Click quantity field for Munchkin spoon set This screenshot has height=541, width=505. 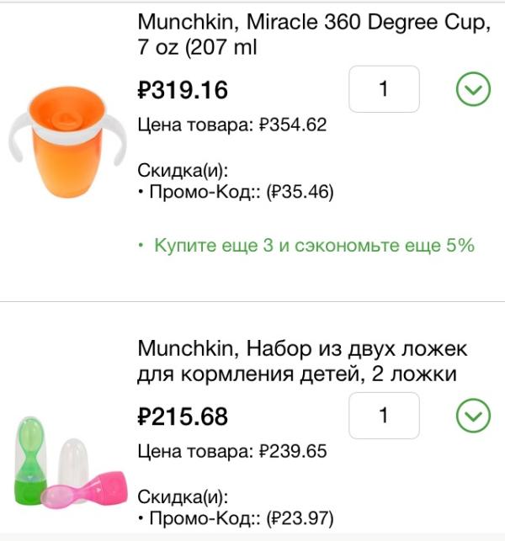pyautogui.click(x=384, y=416)
